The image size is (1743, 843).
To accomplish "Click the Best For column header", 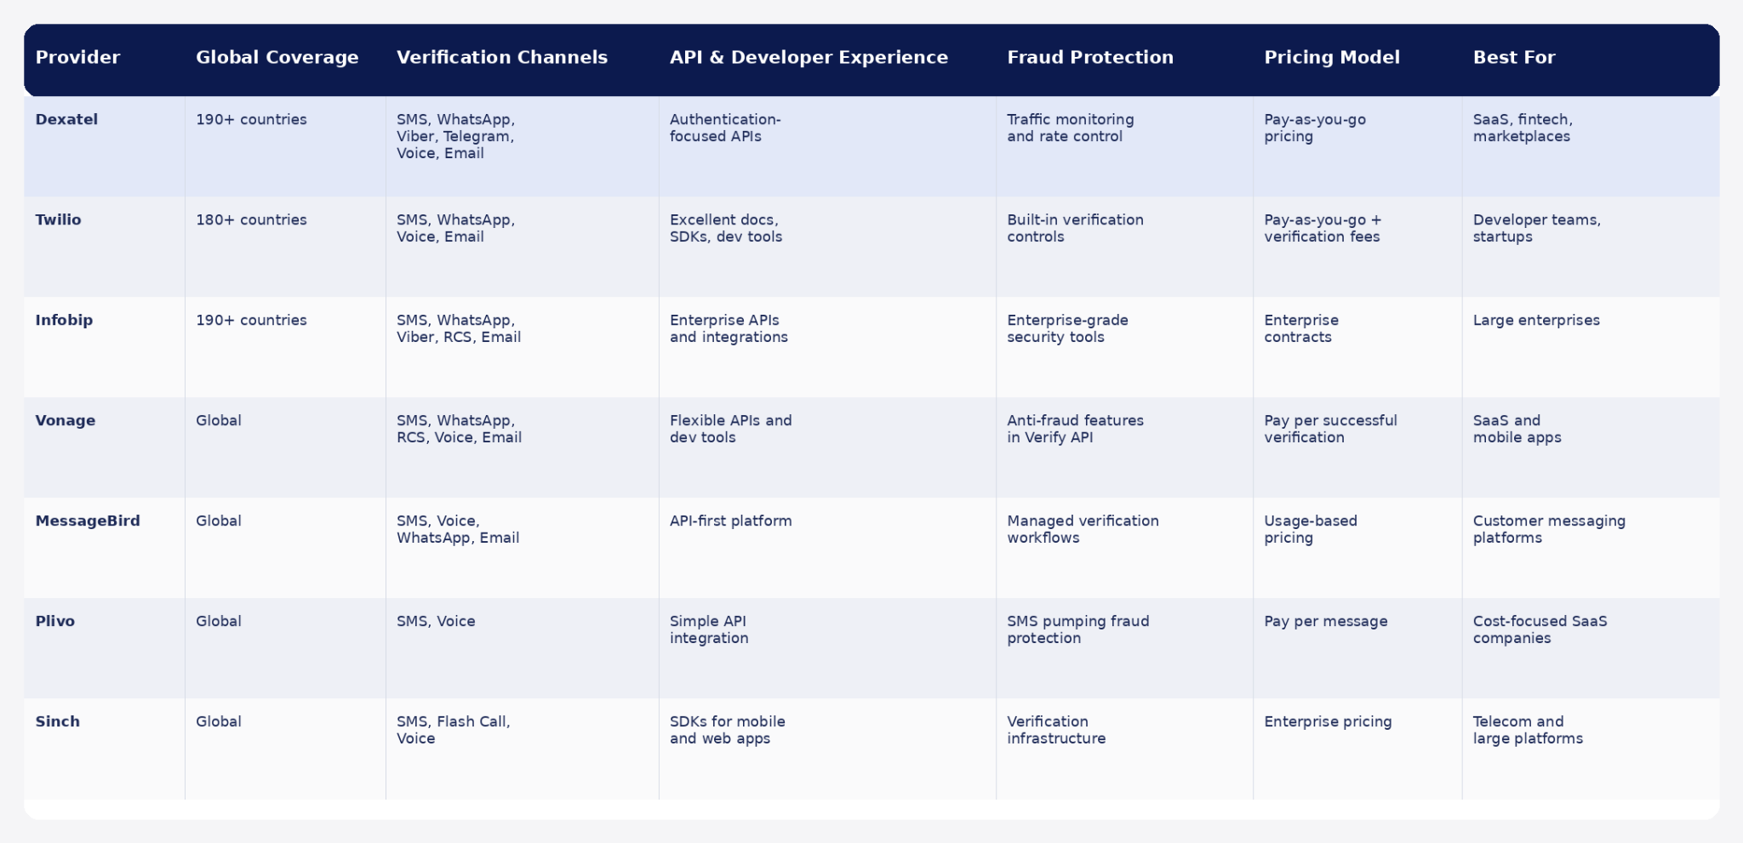I will (1514, 57).
